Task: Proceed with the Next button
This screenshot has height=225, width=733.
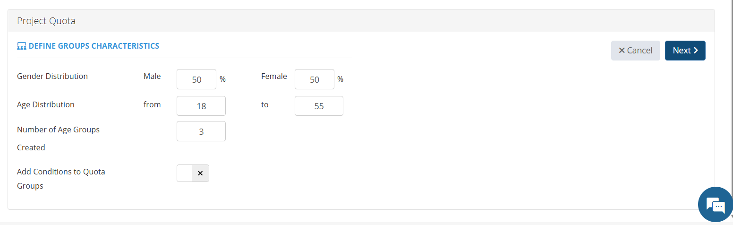Action: coord(685,51)
